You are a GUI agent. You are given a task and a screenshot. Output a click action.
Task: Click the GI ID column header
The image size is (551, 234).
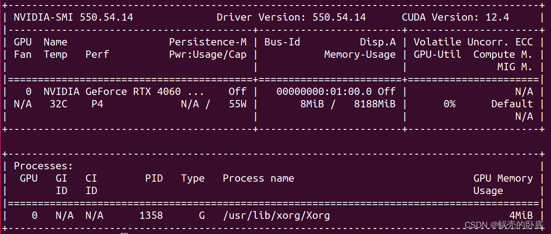point(62,184)
